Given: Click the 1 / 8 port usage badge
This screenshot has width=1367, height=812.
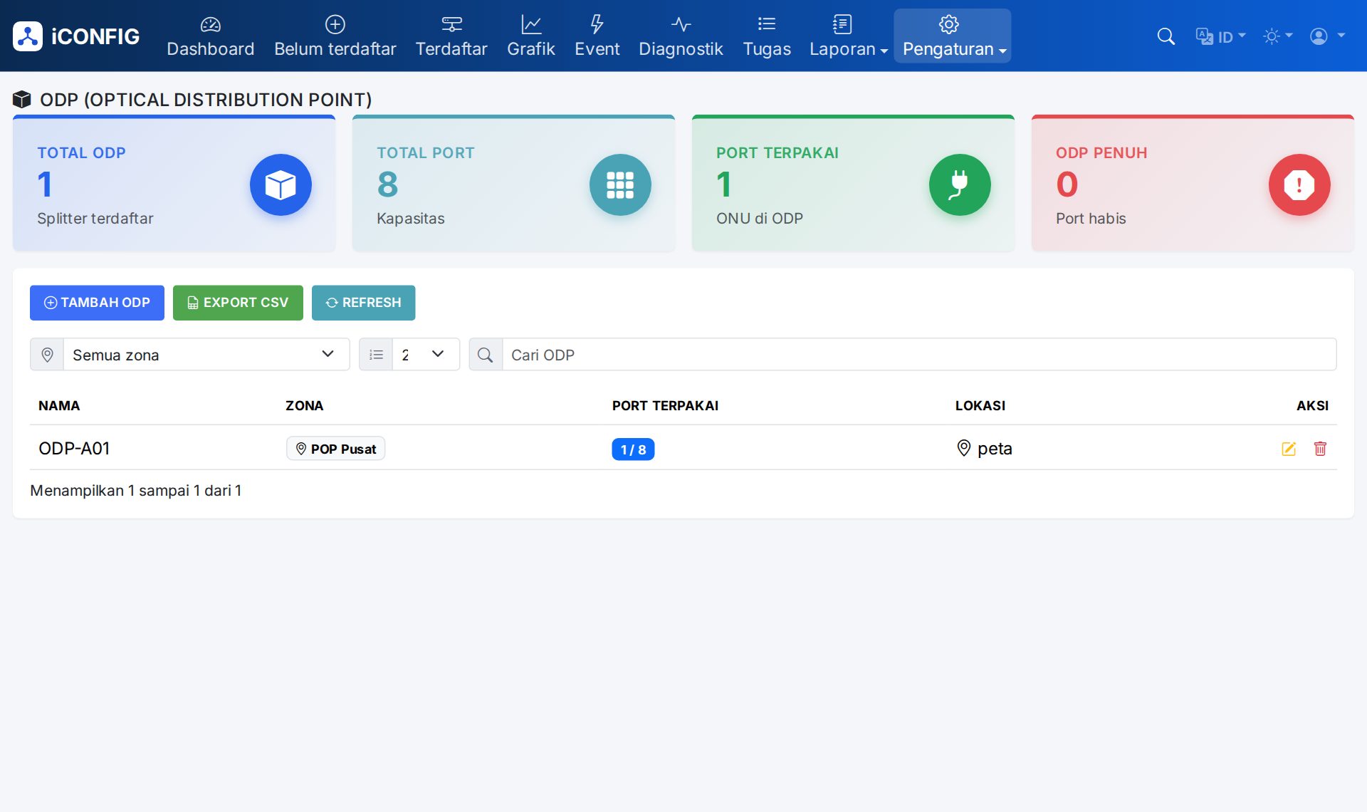Looking at the screenshot, I should 633,449.
